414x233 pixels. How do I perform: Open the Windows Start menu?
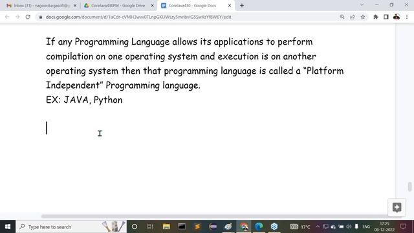tap(8, 227)
